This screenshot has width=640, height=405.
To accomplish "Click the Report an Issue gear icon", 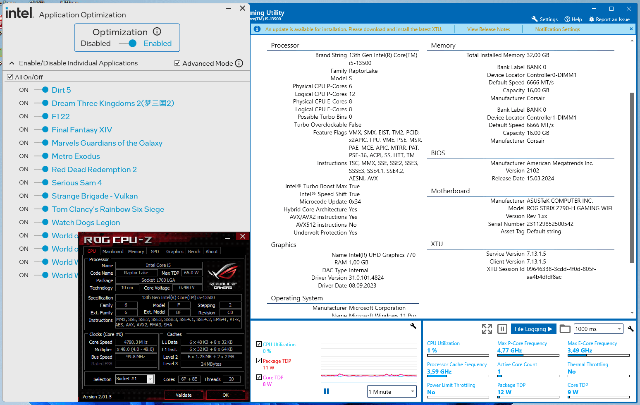I will click(x=591, y=19).
